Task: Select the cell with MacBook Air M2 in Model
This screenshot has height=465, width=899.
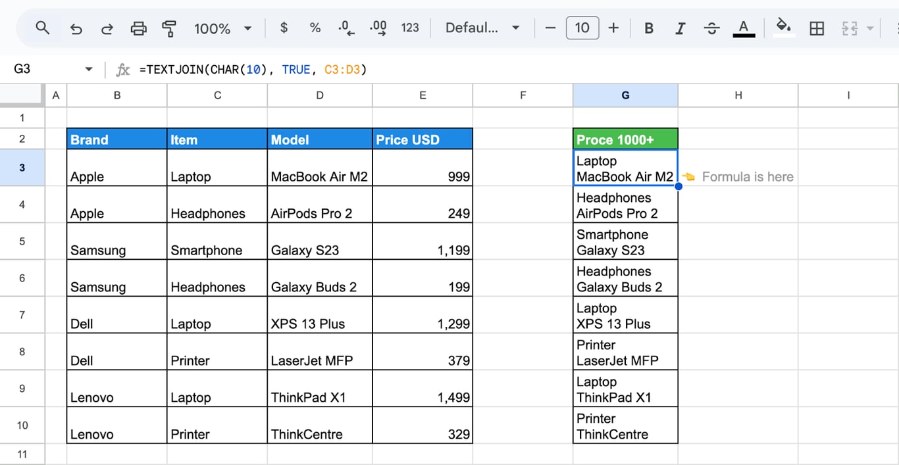Action: point(320,168)
